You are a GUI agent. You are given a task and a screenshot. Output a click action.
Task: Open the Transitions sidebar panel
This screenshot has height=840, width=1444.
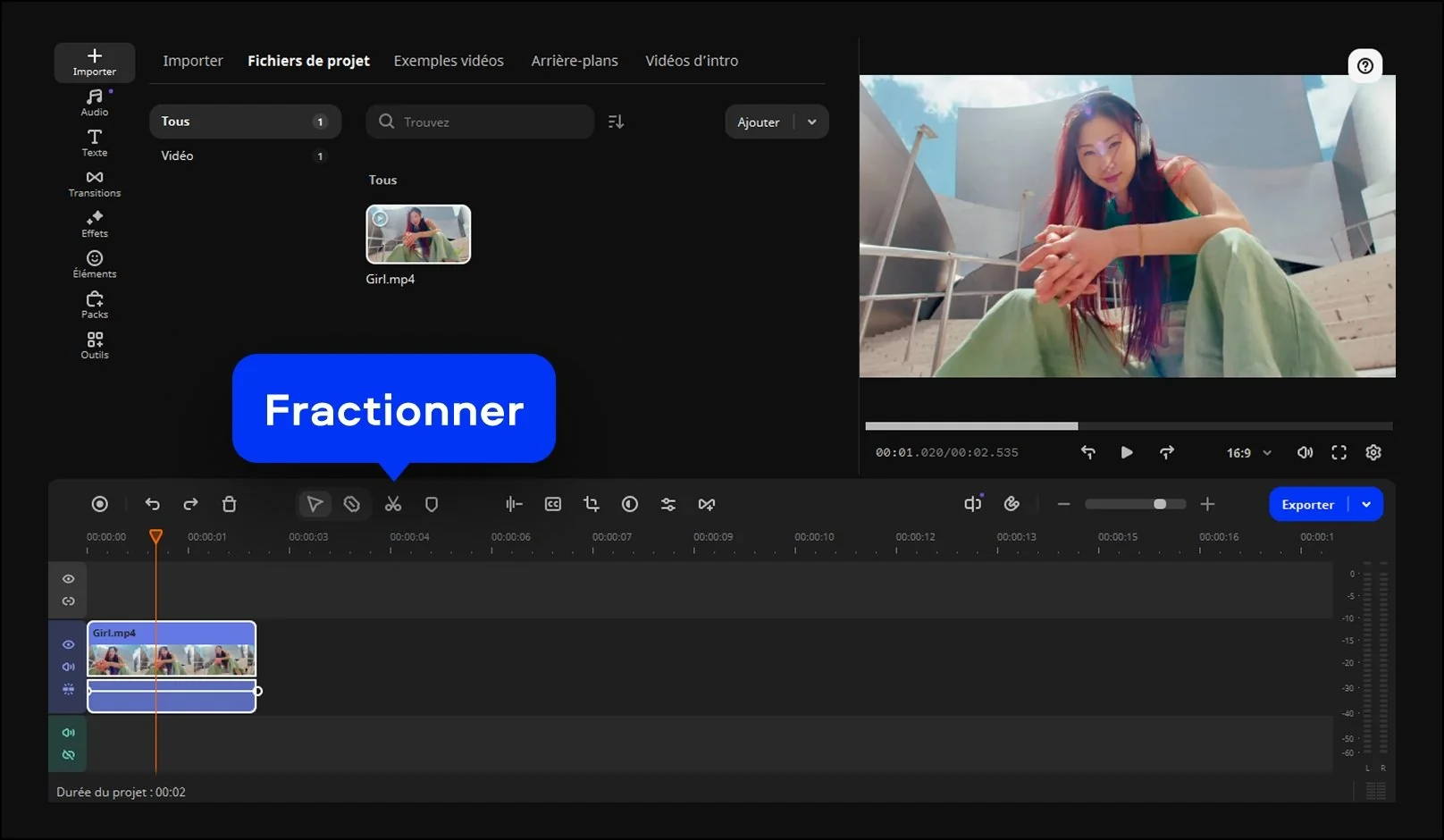95,183
